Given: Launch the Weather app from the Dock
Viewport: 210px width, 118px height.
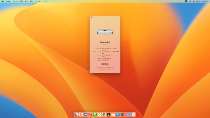Looking at the screenshot, I should [x=86, y=115].
